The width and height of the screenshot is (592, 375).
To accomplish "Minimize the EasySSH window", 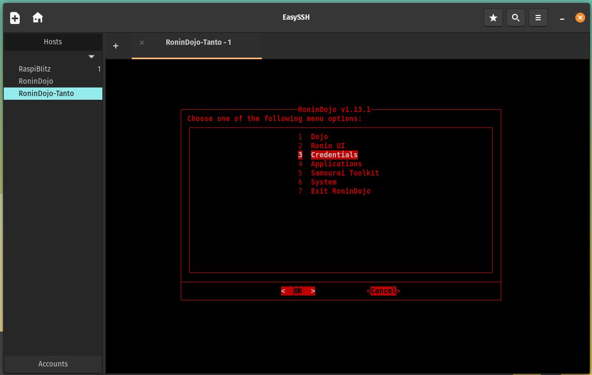I will click(x=562, y=19).
